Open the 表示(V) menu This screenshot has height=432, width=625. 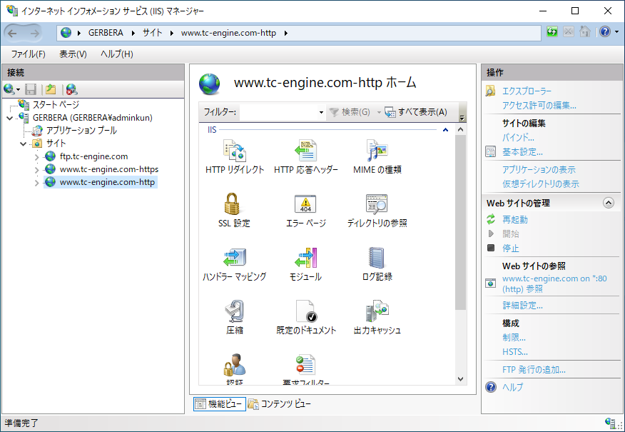coord(73,54)
